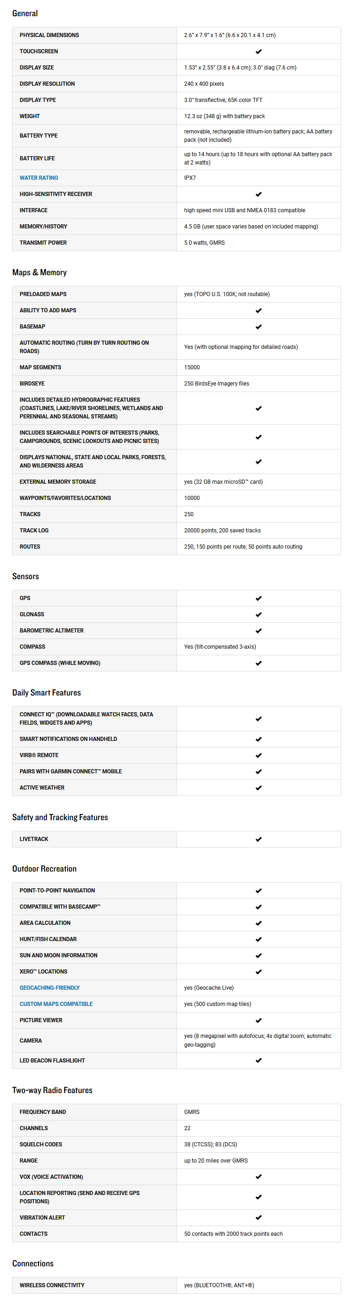The image size is (348, 1309).
Task: Open the Geocaching-Friendly link
Action: (49, 988)
